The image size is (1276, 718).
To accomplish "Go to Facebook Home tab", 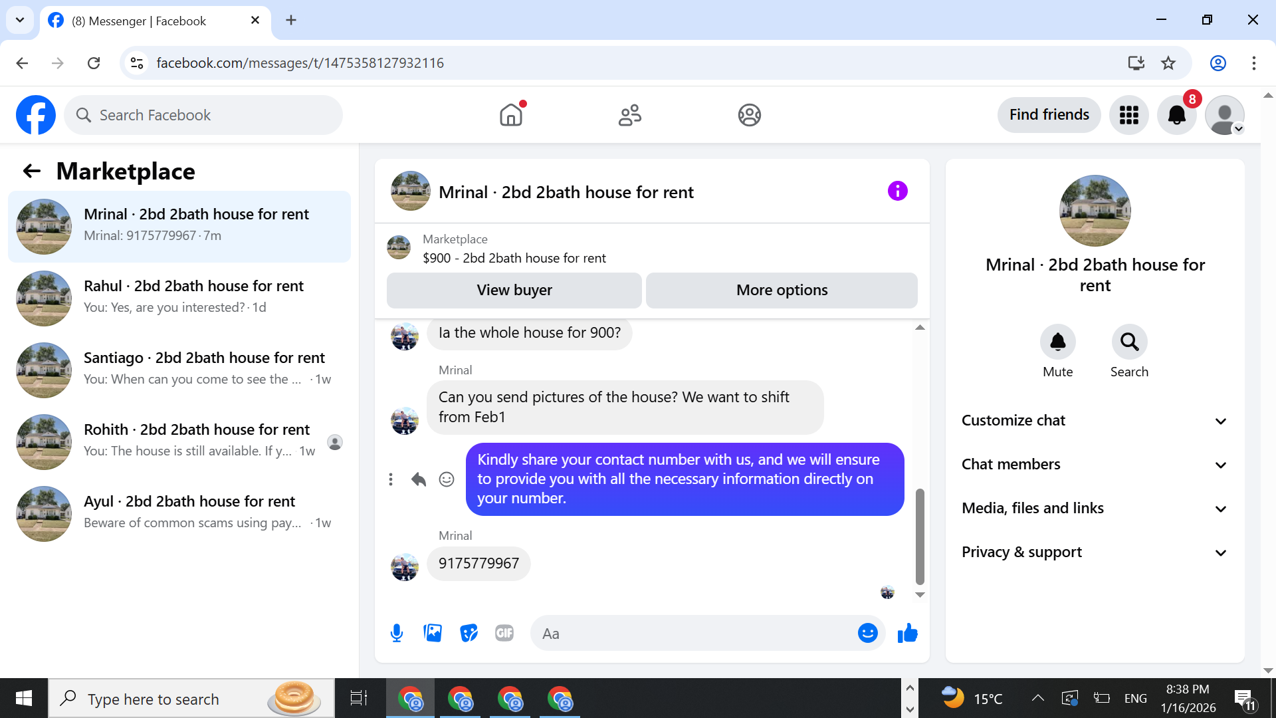I will [x=510, y=115].
